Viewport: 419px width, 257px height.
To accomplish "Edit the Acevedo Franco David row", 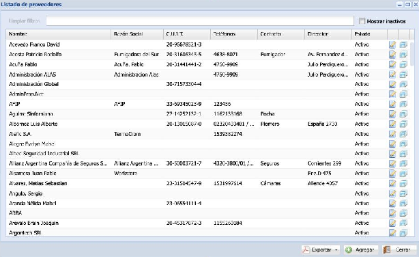I will [392, 44].
